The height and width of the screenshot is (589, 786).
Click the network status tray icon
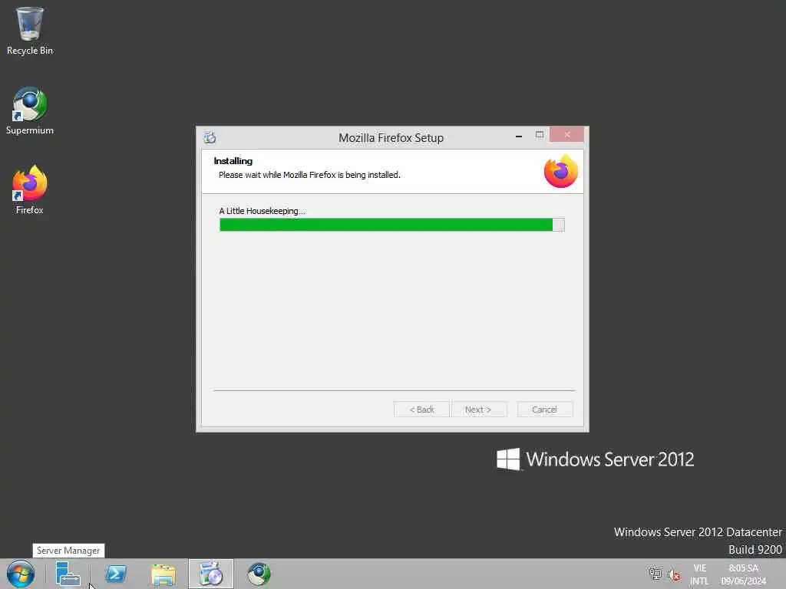pyautogui.click(x=656, y=574)
